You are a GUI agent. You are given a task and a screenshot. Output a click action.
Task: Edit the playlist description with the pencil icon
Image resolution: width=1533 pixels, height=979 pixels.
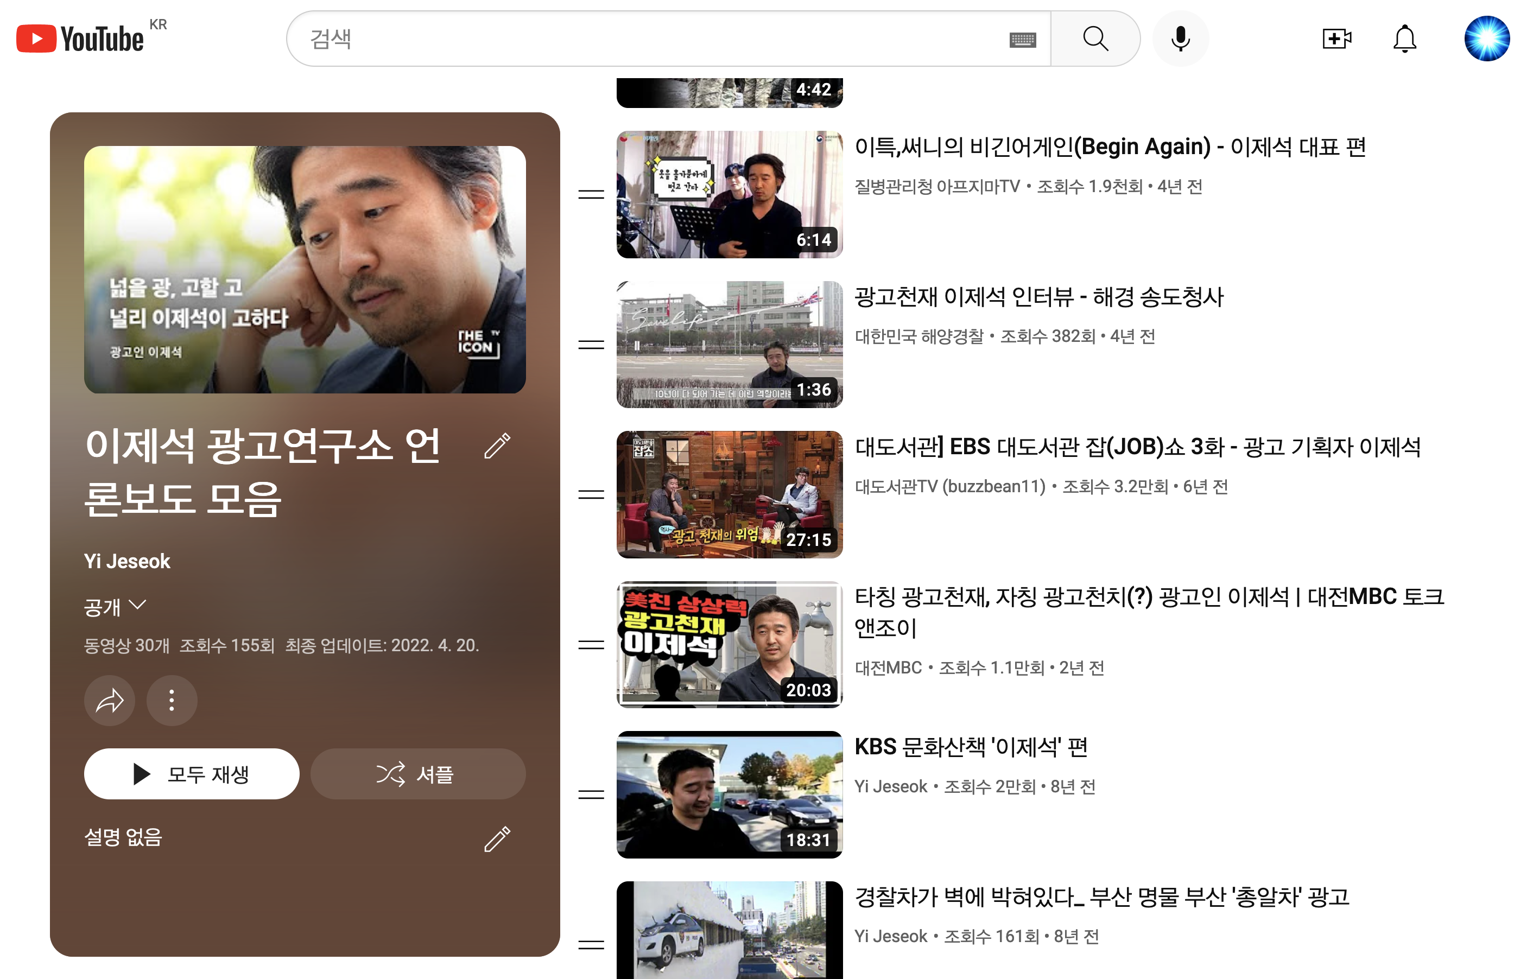coord(497,839)
